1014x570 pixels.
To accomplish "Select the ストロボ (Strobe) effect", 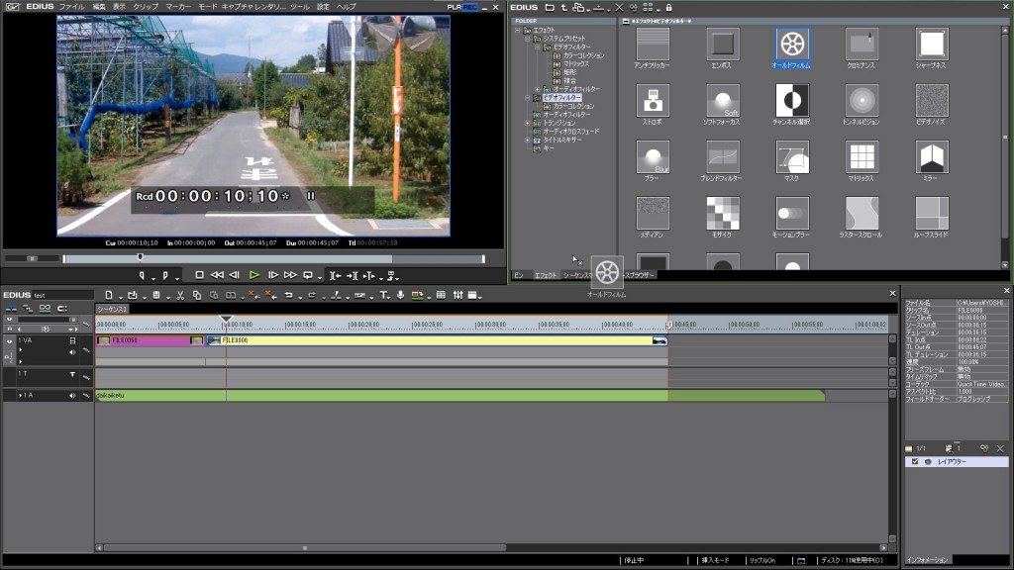I will point(653,101).
